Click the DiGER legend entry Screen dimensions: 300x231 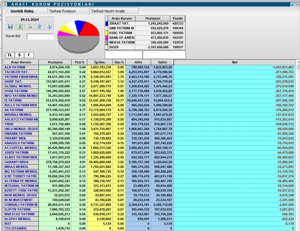click(114, 47)
